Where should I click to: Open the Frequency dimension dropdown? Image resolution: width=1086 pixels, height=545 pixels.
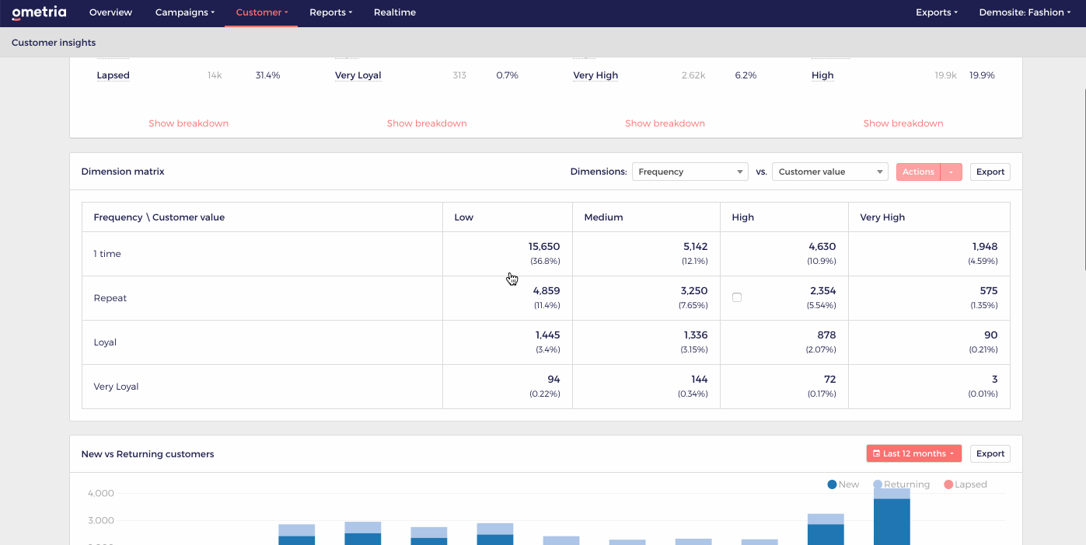(x=690, y=172)
